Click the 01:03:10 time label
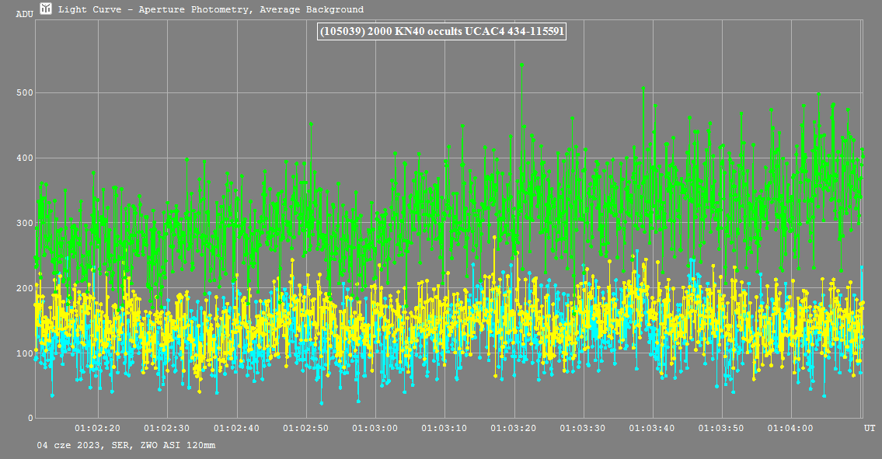Image resolution: width=882 pixels, height=459 pixels. [x=444, y=428]
